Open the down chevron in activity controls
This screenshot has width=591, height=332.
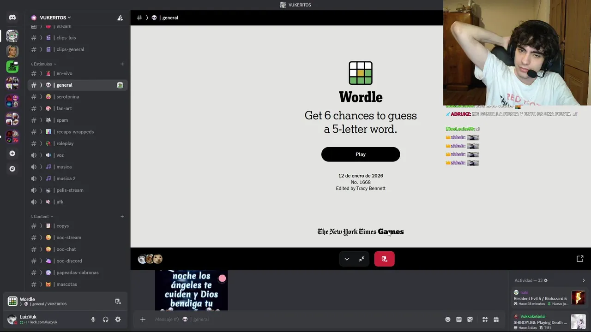(x=347, y=259)
